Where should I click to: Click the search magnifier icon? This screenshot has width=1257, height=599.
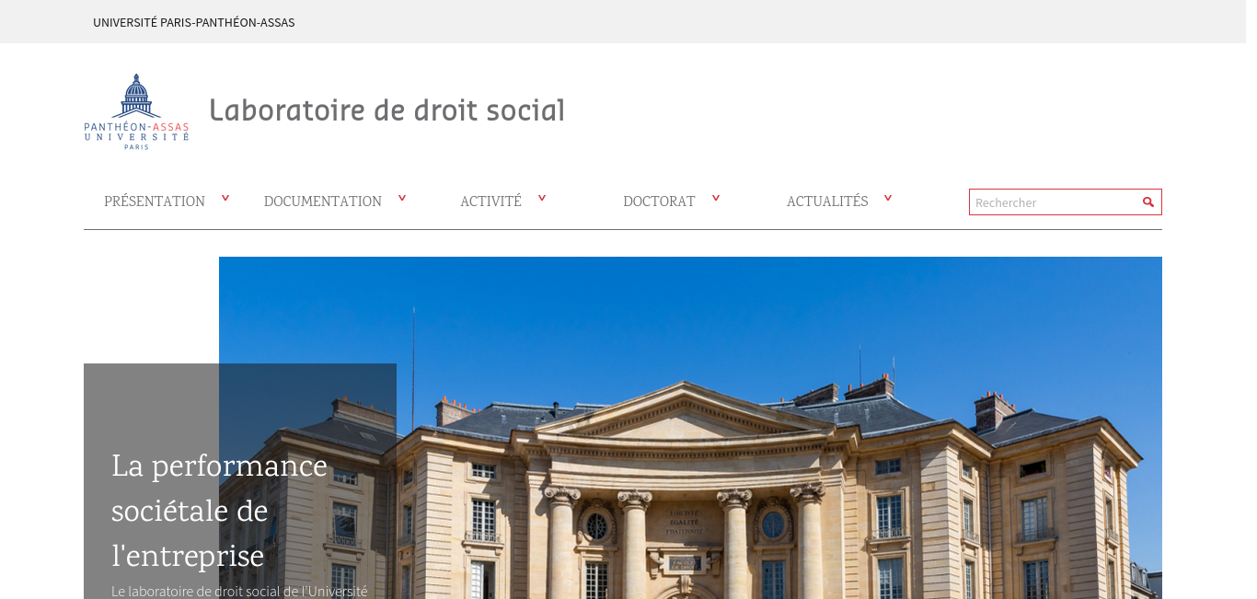point(1147,202)
